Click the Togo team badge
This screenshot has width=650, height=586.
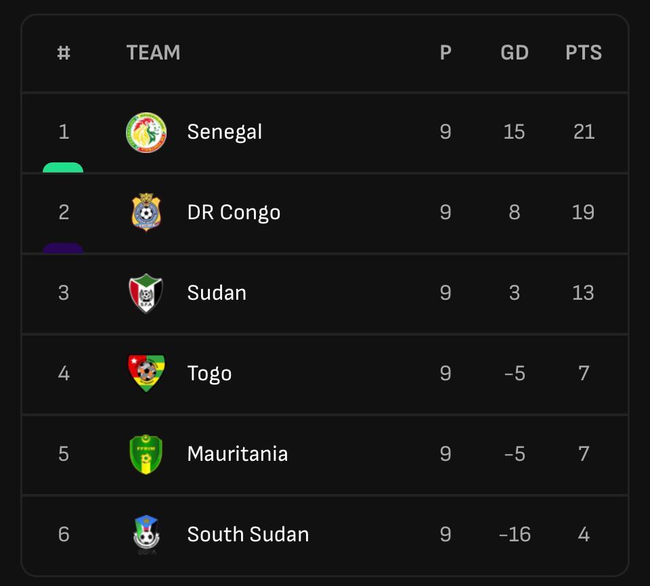pyautogui.click(x=146, y=374)
